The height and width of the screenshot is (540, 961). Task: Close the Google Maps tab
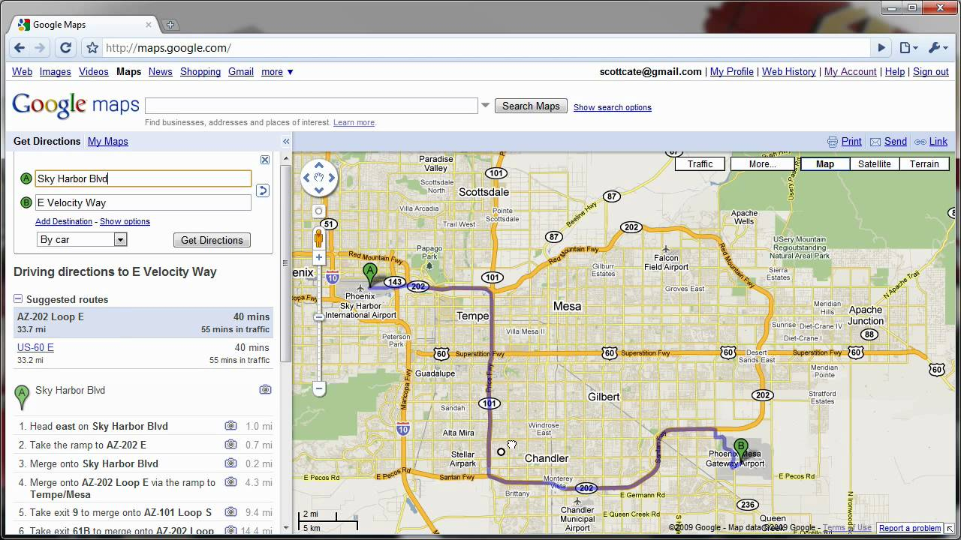click(149, 24)
